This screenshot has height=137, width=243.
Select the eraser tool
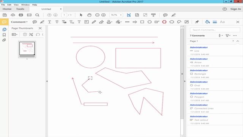[x=101, y=22]
